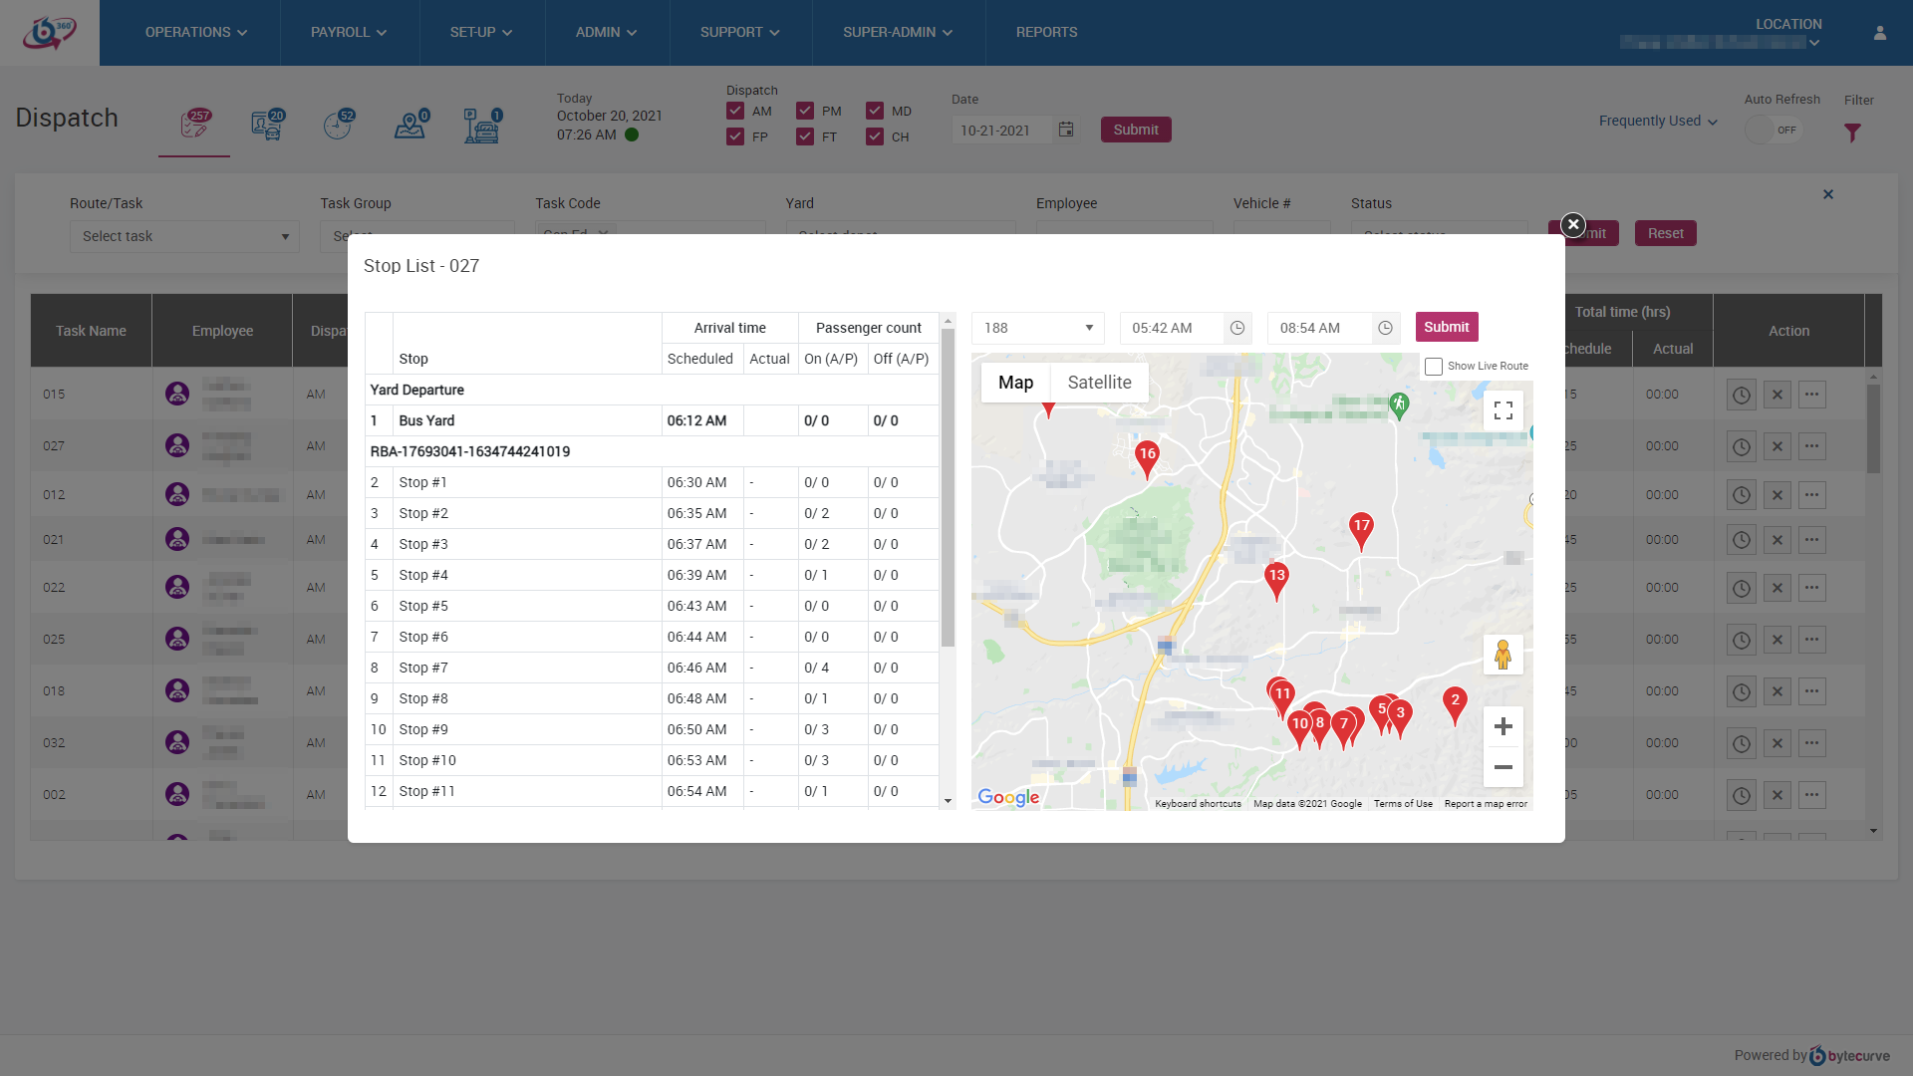
Task: Click map marker number 17
Action: point(1361,528)
